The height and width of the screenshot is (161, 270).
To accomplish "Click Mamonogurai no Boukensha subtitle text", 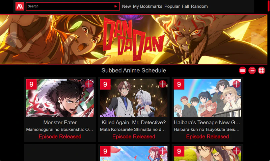I will [60, 129].
